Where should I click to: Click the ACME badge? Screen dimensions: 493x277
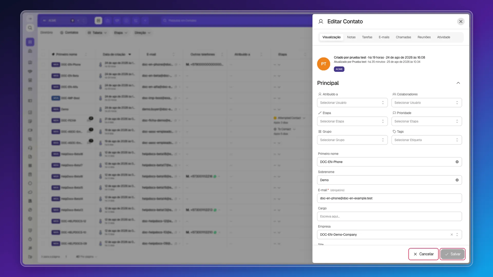tap(339, 69)
